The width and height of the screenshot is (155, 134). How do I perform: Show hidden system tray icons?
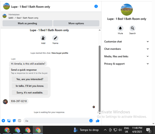click(x=105, y=130)
